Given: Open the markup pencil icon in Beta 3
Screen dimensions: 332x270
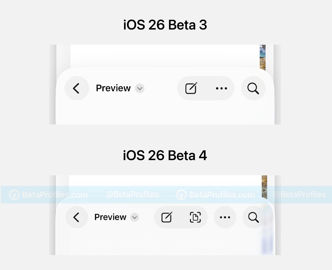Looking at the screenshot, I should click(x=191, y=88).
